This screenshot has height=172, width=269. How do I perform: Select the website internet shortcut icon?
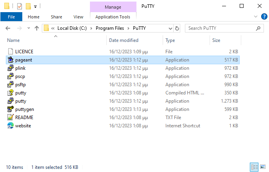[10, 126]
